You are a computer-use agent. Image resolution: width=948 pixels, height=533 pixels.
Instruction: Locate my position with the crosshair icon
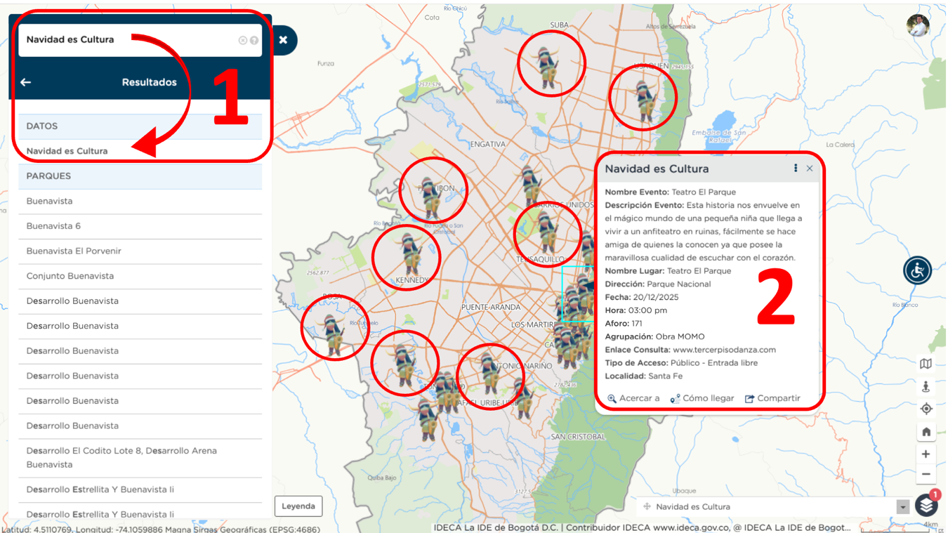tap(926, 409)
